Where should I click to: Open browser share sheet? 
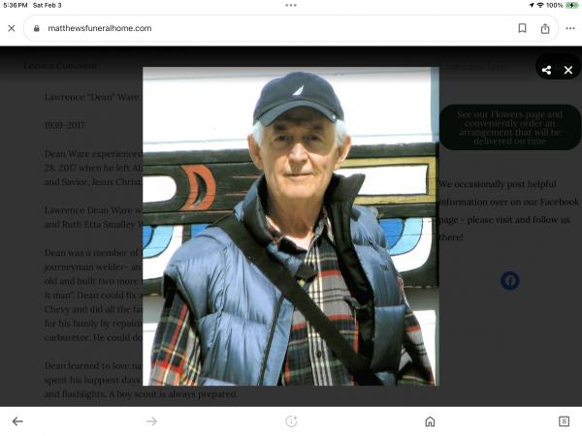pos(545,28)
